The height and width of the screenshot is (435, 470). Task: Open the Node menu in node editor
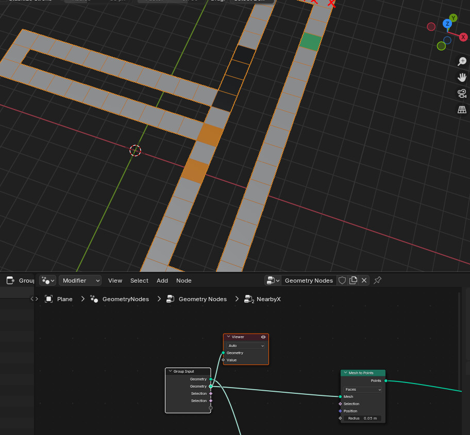click(x=184, y=281)
